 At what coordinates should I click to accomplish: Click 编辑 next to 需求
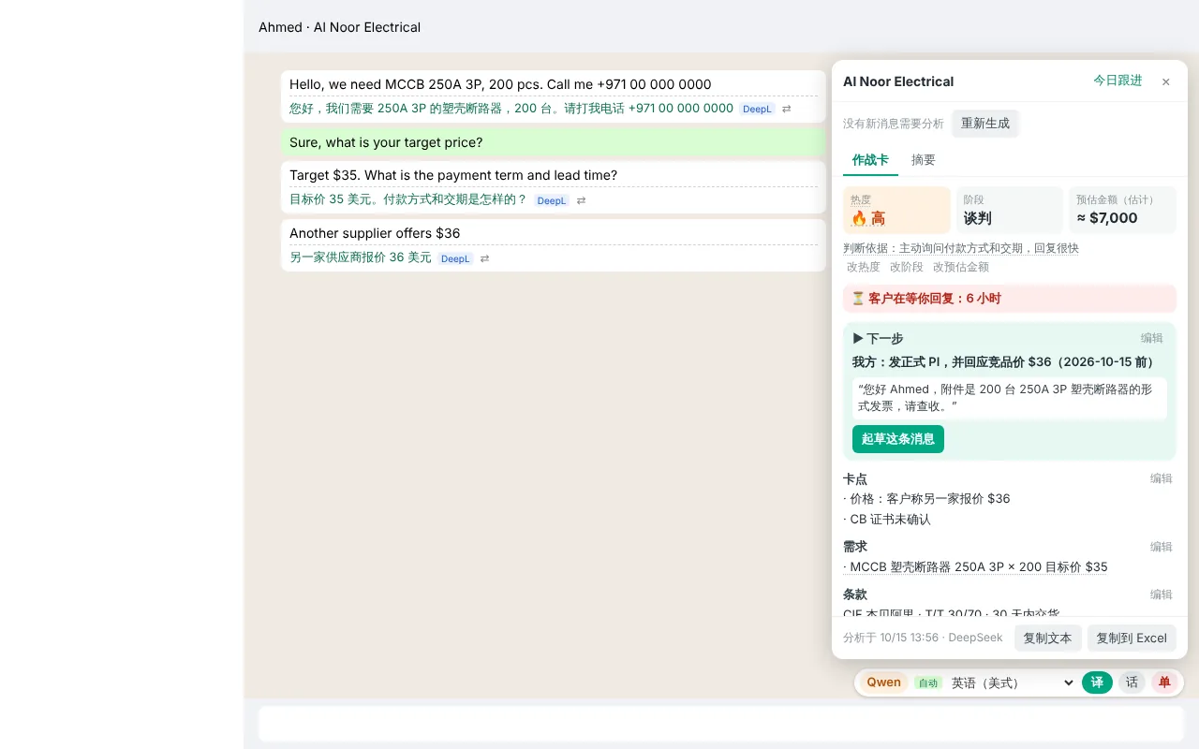pos(1162,547)
